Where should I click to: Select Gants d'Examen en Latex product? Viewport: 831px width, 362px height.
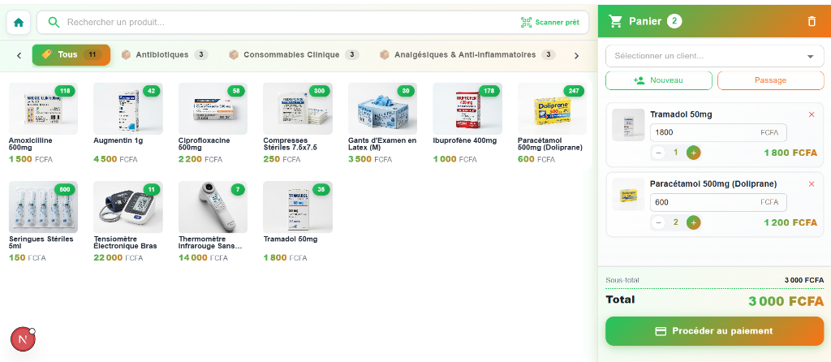coord(383,123)
